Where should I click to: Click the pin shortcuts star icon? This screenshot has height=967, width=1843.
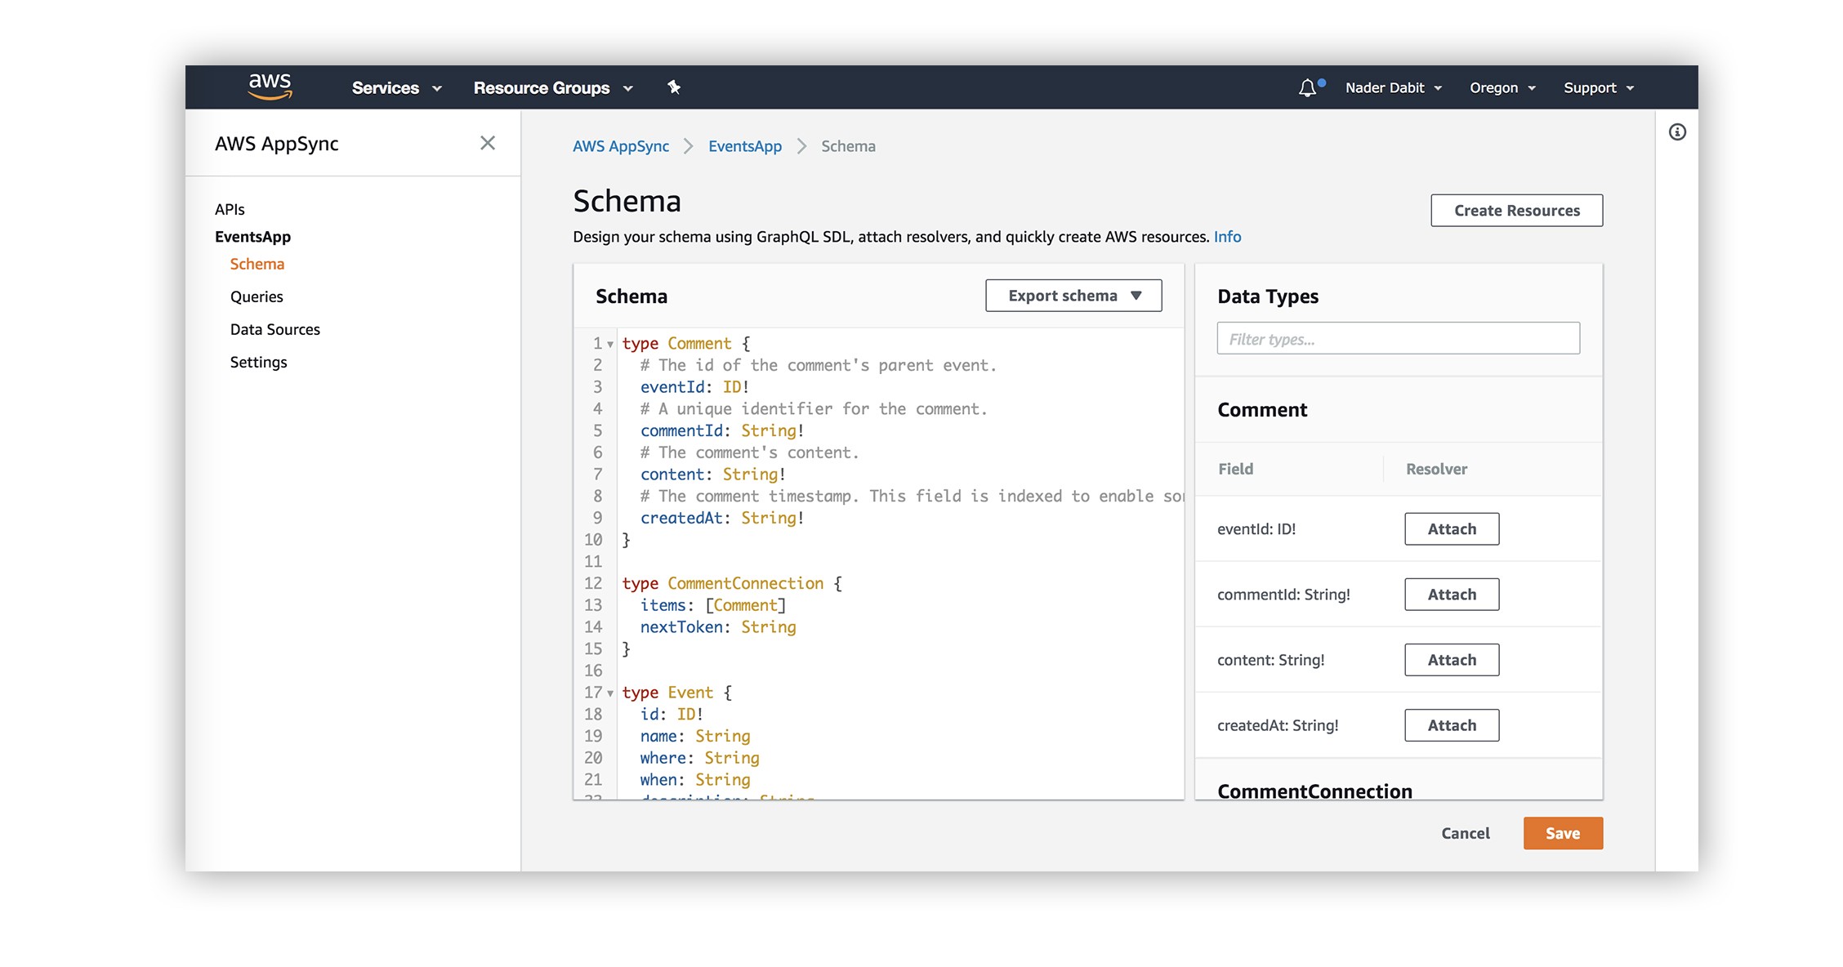pos(674,87)
